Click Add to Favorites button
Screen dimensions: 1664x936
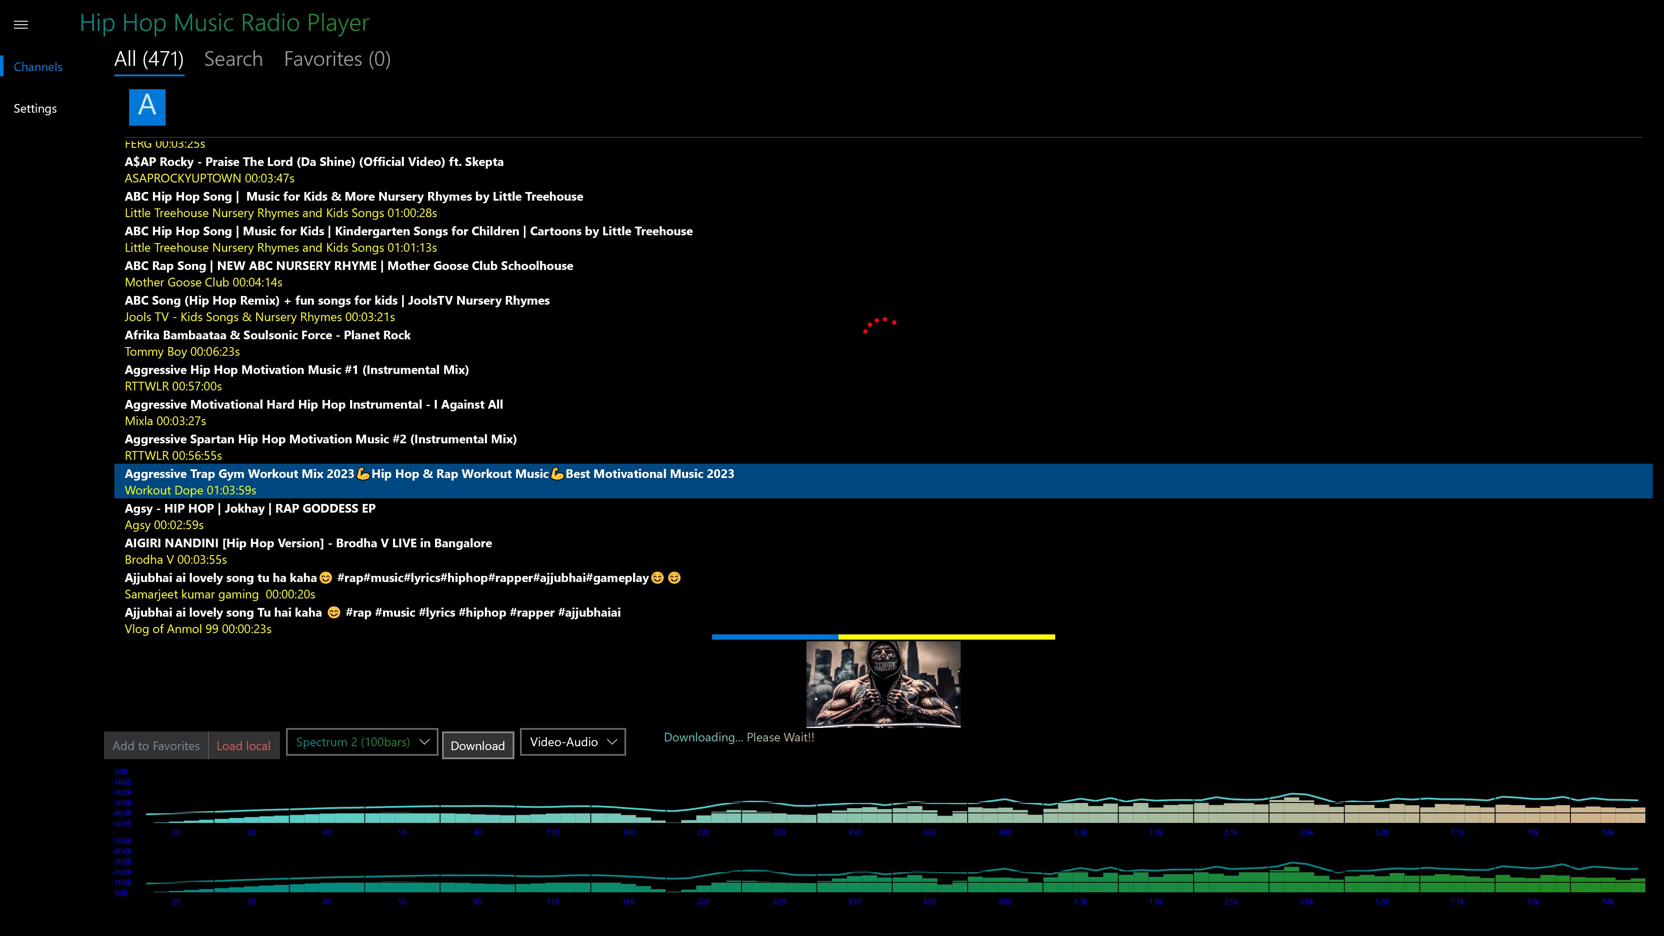pos(156,745)
